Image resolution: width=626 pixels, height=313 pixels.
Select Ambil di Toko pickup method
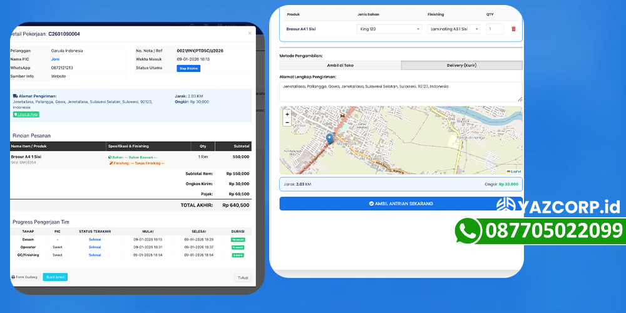pyautogui.click(x=340, y=65)
